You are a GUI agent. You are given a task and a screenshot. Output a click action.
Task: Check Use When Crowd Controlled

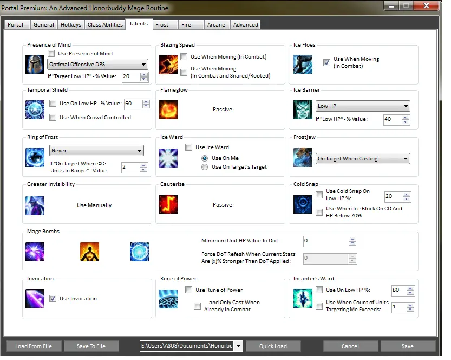(x=53, y=118)
